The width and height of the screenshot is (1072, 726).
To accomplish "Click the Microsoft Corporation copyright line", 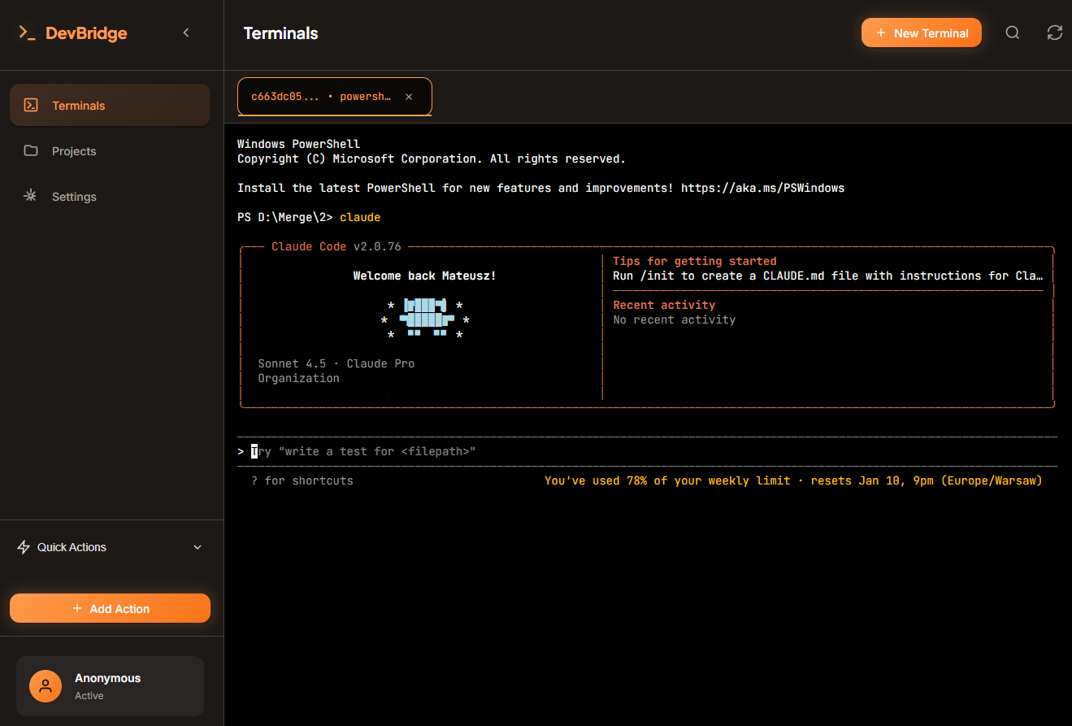I will click(x=432, y=159).
